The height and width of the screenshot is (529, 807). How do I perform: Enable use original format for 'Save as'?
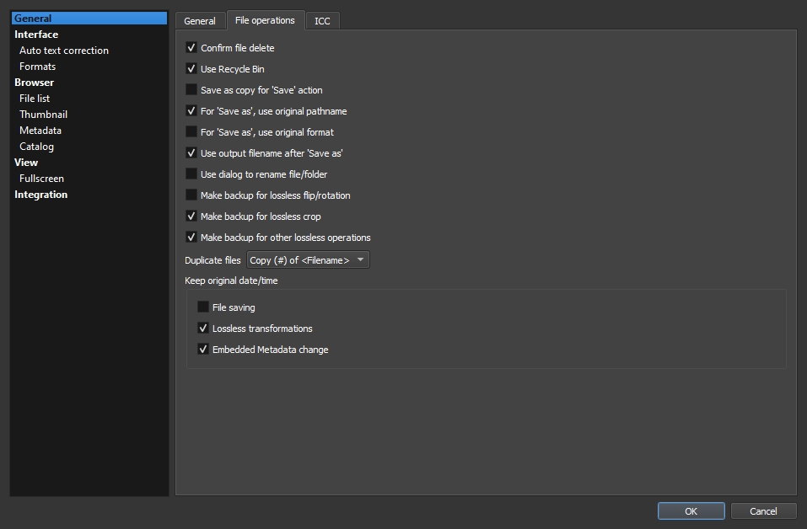[191, 132]
